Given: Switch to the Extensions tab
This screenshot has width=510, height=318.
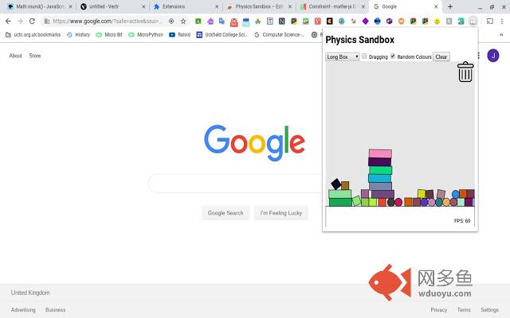Looking at the screenshot, I should [186, 6].
